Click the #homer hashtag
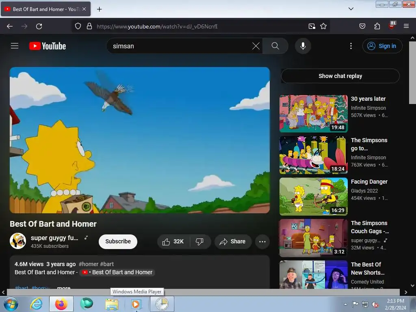 [x=88, y=264]
